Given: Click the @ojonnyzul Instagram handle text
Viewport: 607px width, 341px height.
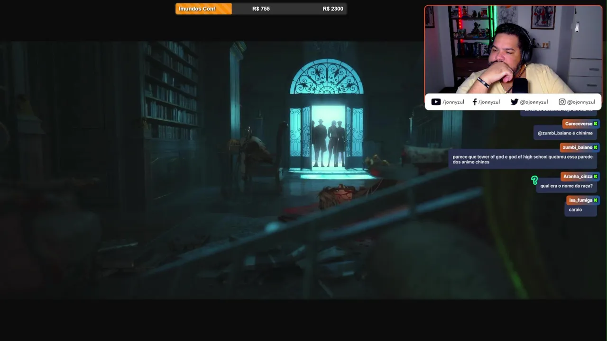Looking at the screenshot, I should pos(581,102).
